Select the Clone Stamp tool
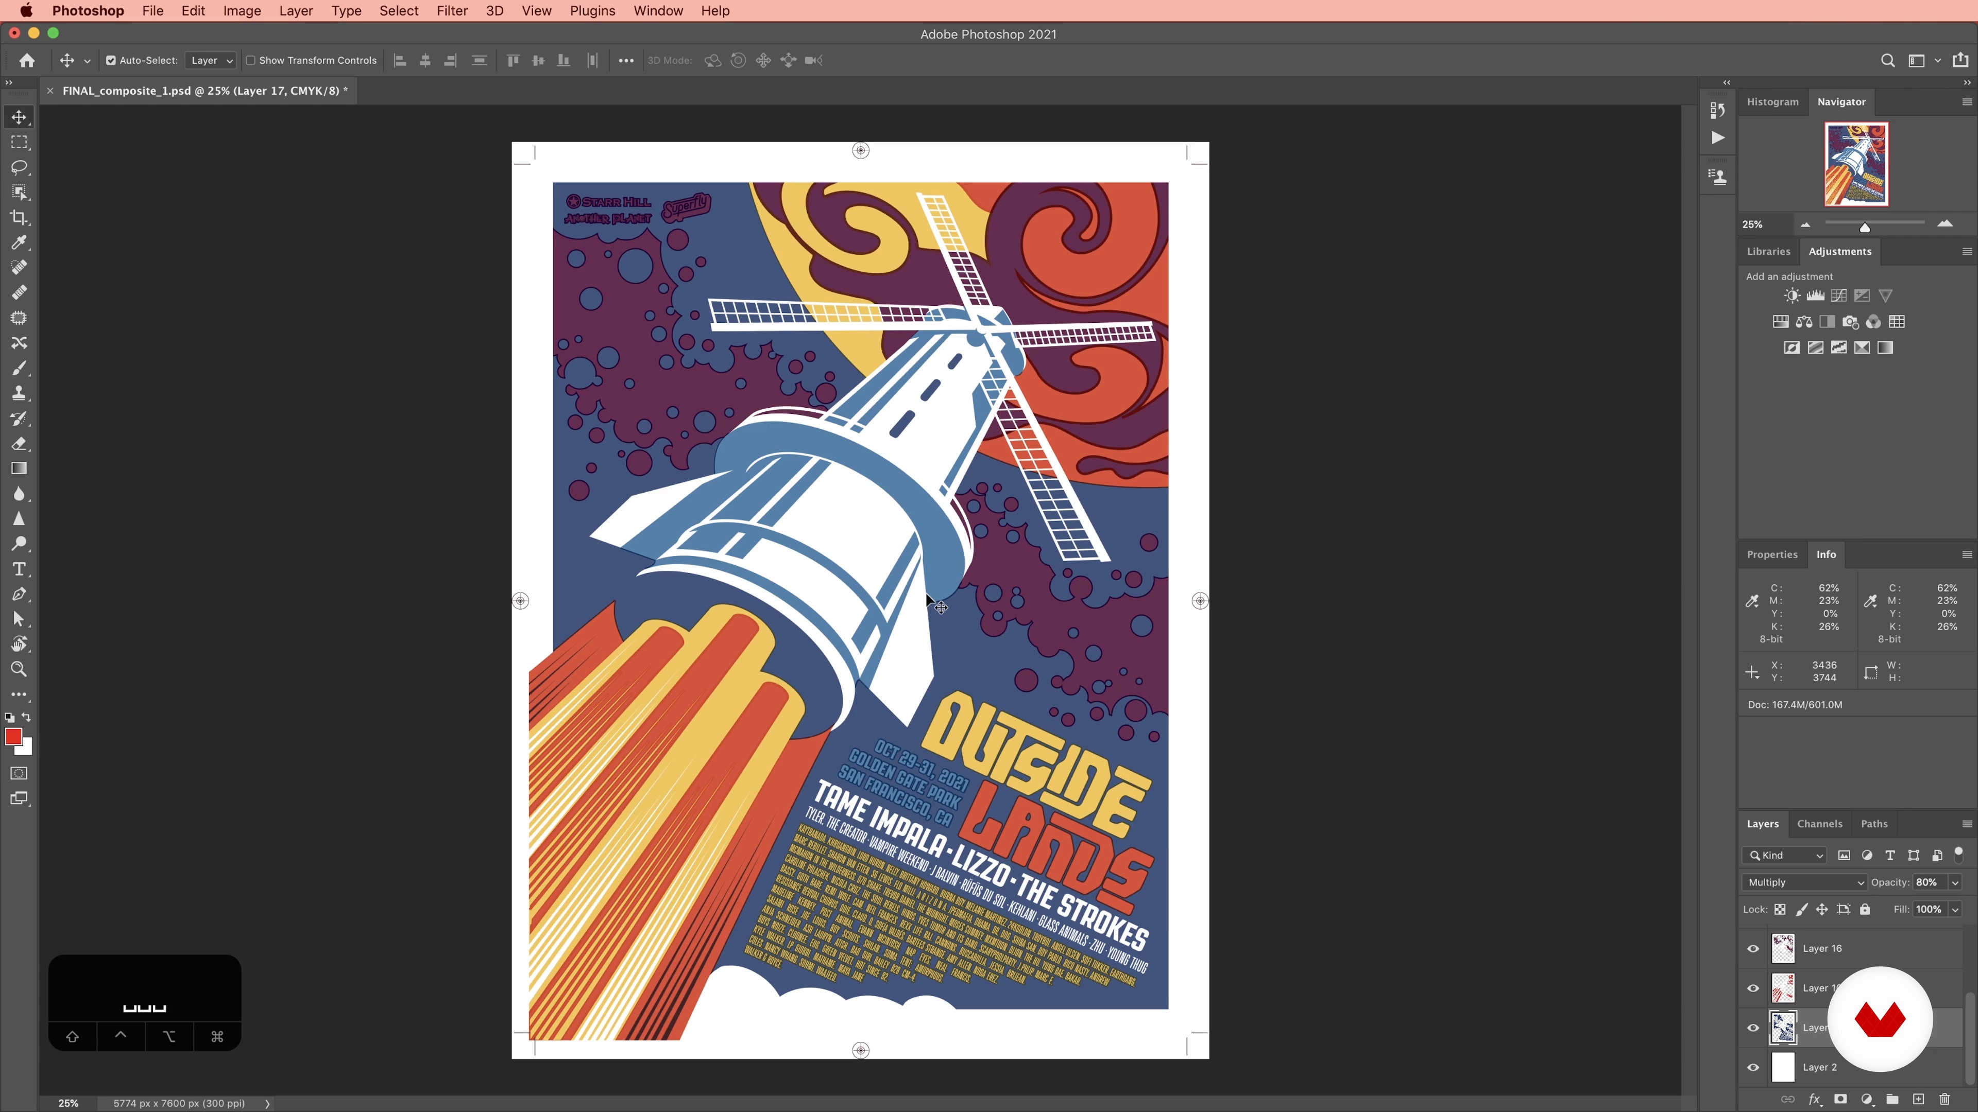The height and width of the screenshot is (1112, 1978). [x=19, y=393]
